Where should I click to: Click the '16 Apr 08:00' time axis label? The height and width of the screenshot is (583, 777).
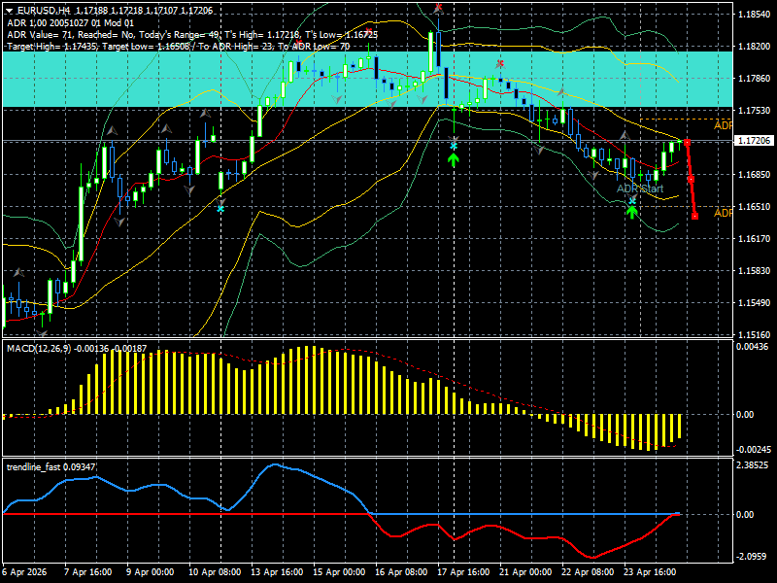(401, 572)
